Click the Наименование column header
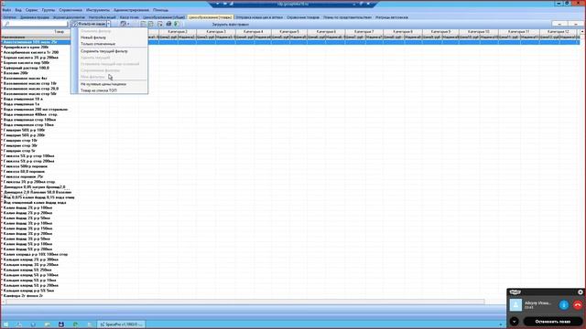The image size is (586, 329). pyautogui.click(x=36, y=37)
